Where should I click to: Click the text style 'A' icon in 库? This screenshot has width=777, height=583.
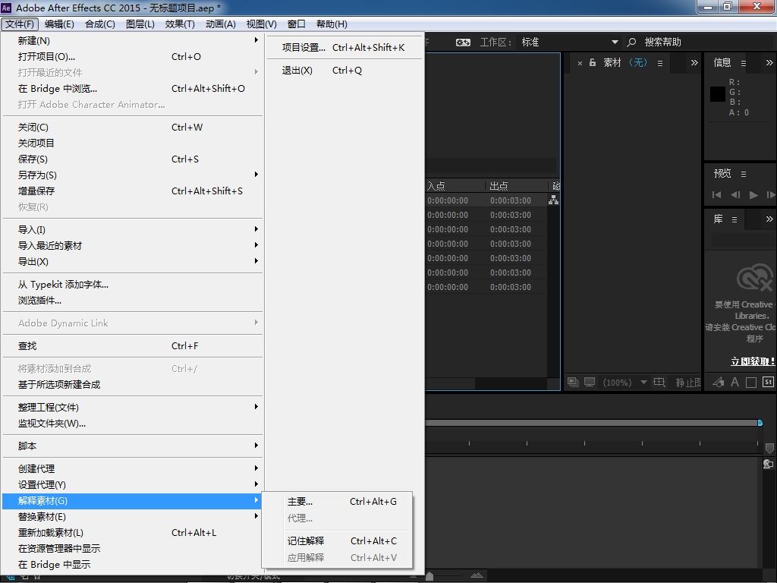click(x=735, y=382)
